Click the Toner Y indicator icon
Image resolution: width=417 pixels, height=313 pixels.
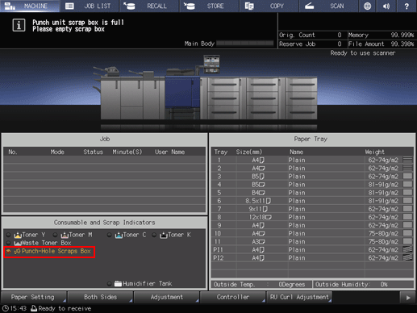[18, 236]
